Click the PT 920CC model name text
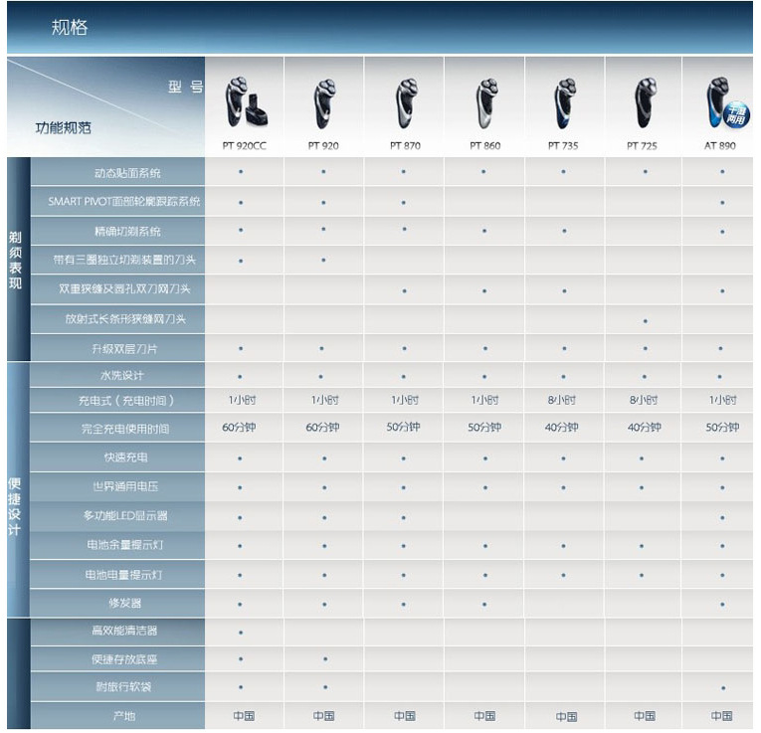Image resolution: width=761 pixels, height=733 pixels. coord(244,146)
